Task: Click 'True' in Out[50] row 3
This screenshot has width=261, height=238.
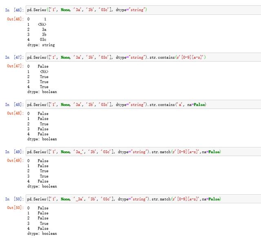Action: coord(44,223)
